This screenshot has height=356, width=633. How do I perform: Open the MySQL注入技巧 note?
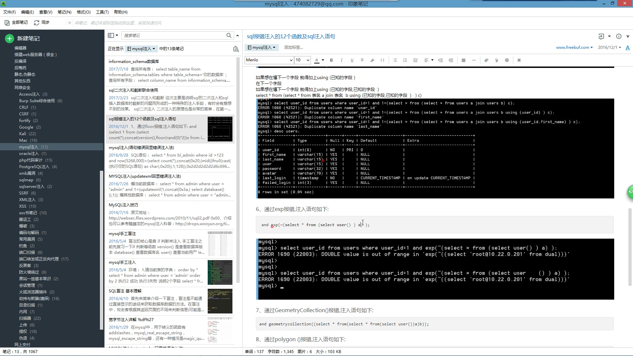170,215
